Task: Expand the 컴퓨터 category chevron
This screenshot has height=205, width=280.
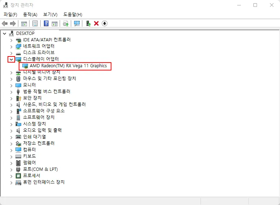Action: point(12,150)
